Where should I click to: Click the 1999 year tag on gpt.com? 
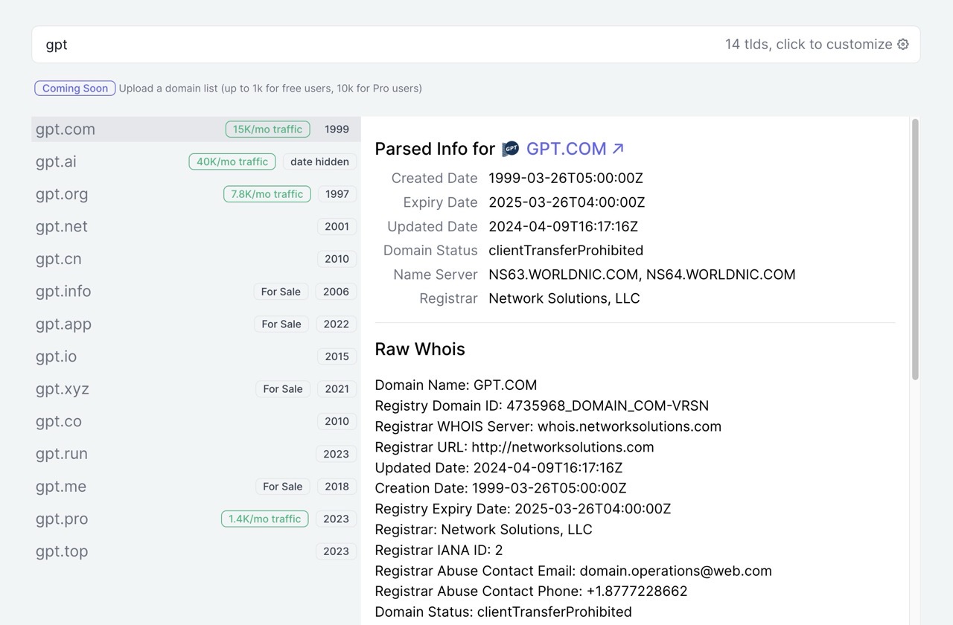337,129
